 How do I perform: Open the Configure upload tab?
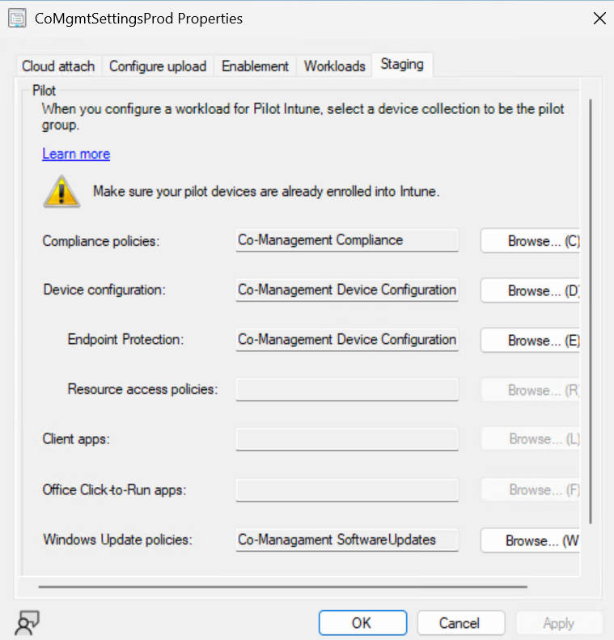click(158, 66)
